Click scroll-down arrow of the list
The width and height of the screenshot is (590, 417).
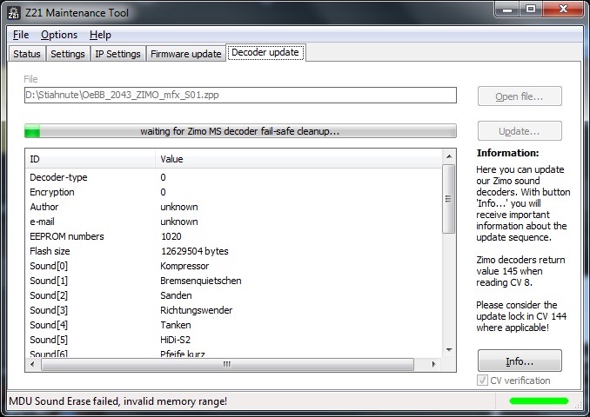(449, 351)
